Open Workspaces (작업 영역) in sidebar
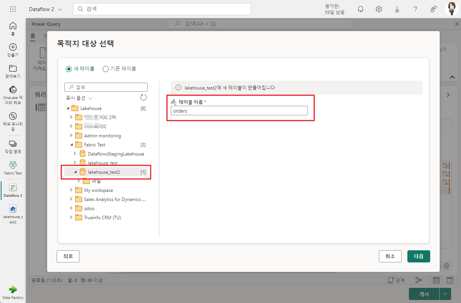461x303 pixels. click(x=13, y=147)
